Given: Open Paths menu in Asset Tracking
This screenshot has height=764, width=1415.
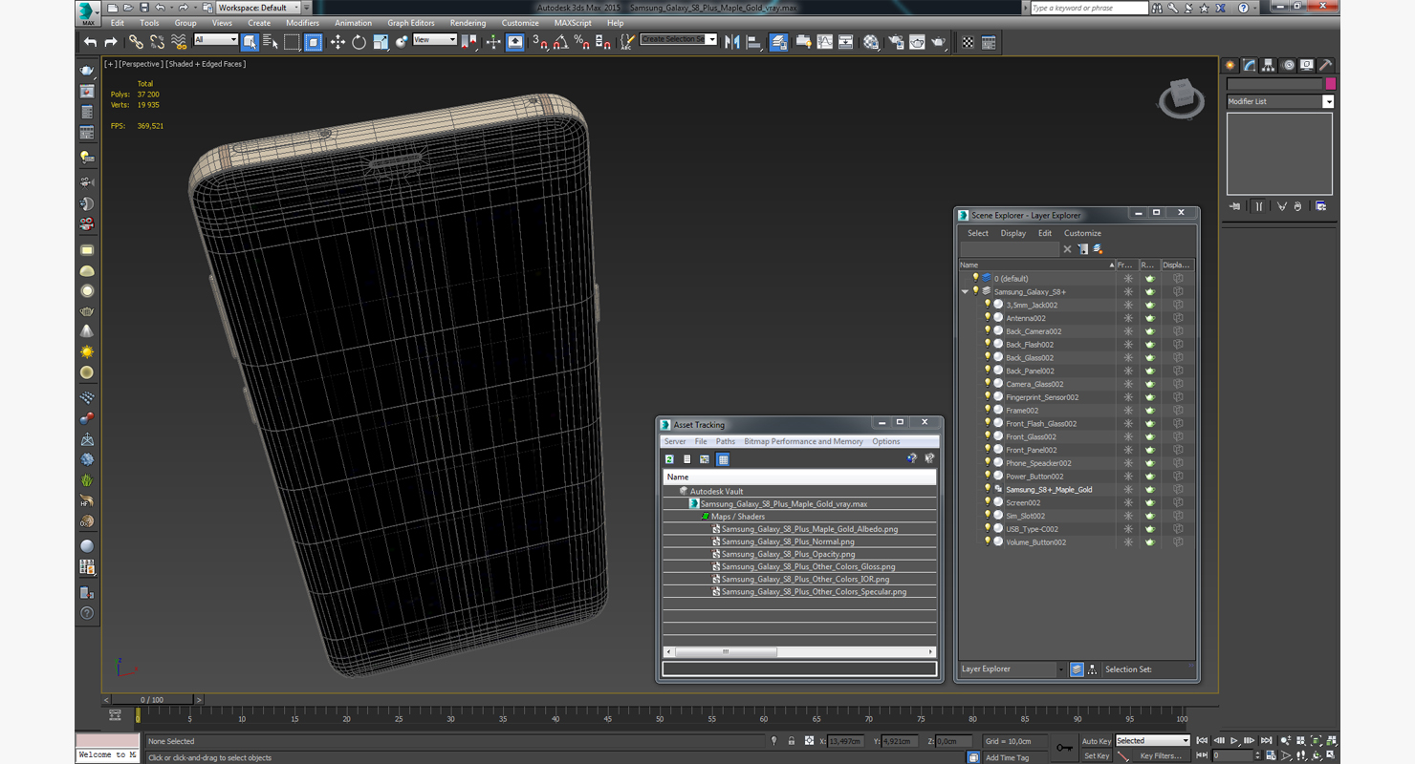Looking at the screenshot, I should tap(726, 442).
